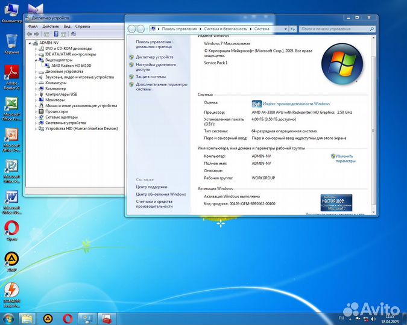Launch Opera browser desktop shortcut
Viewport: 407px width, 325px height.
click(x=11, y=231)
